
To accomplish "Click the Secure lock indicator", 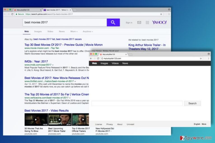I will (x=20, y=14).
